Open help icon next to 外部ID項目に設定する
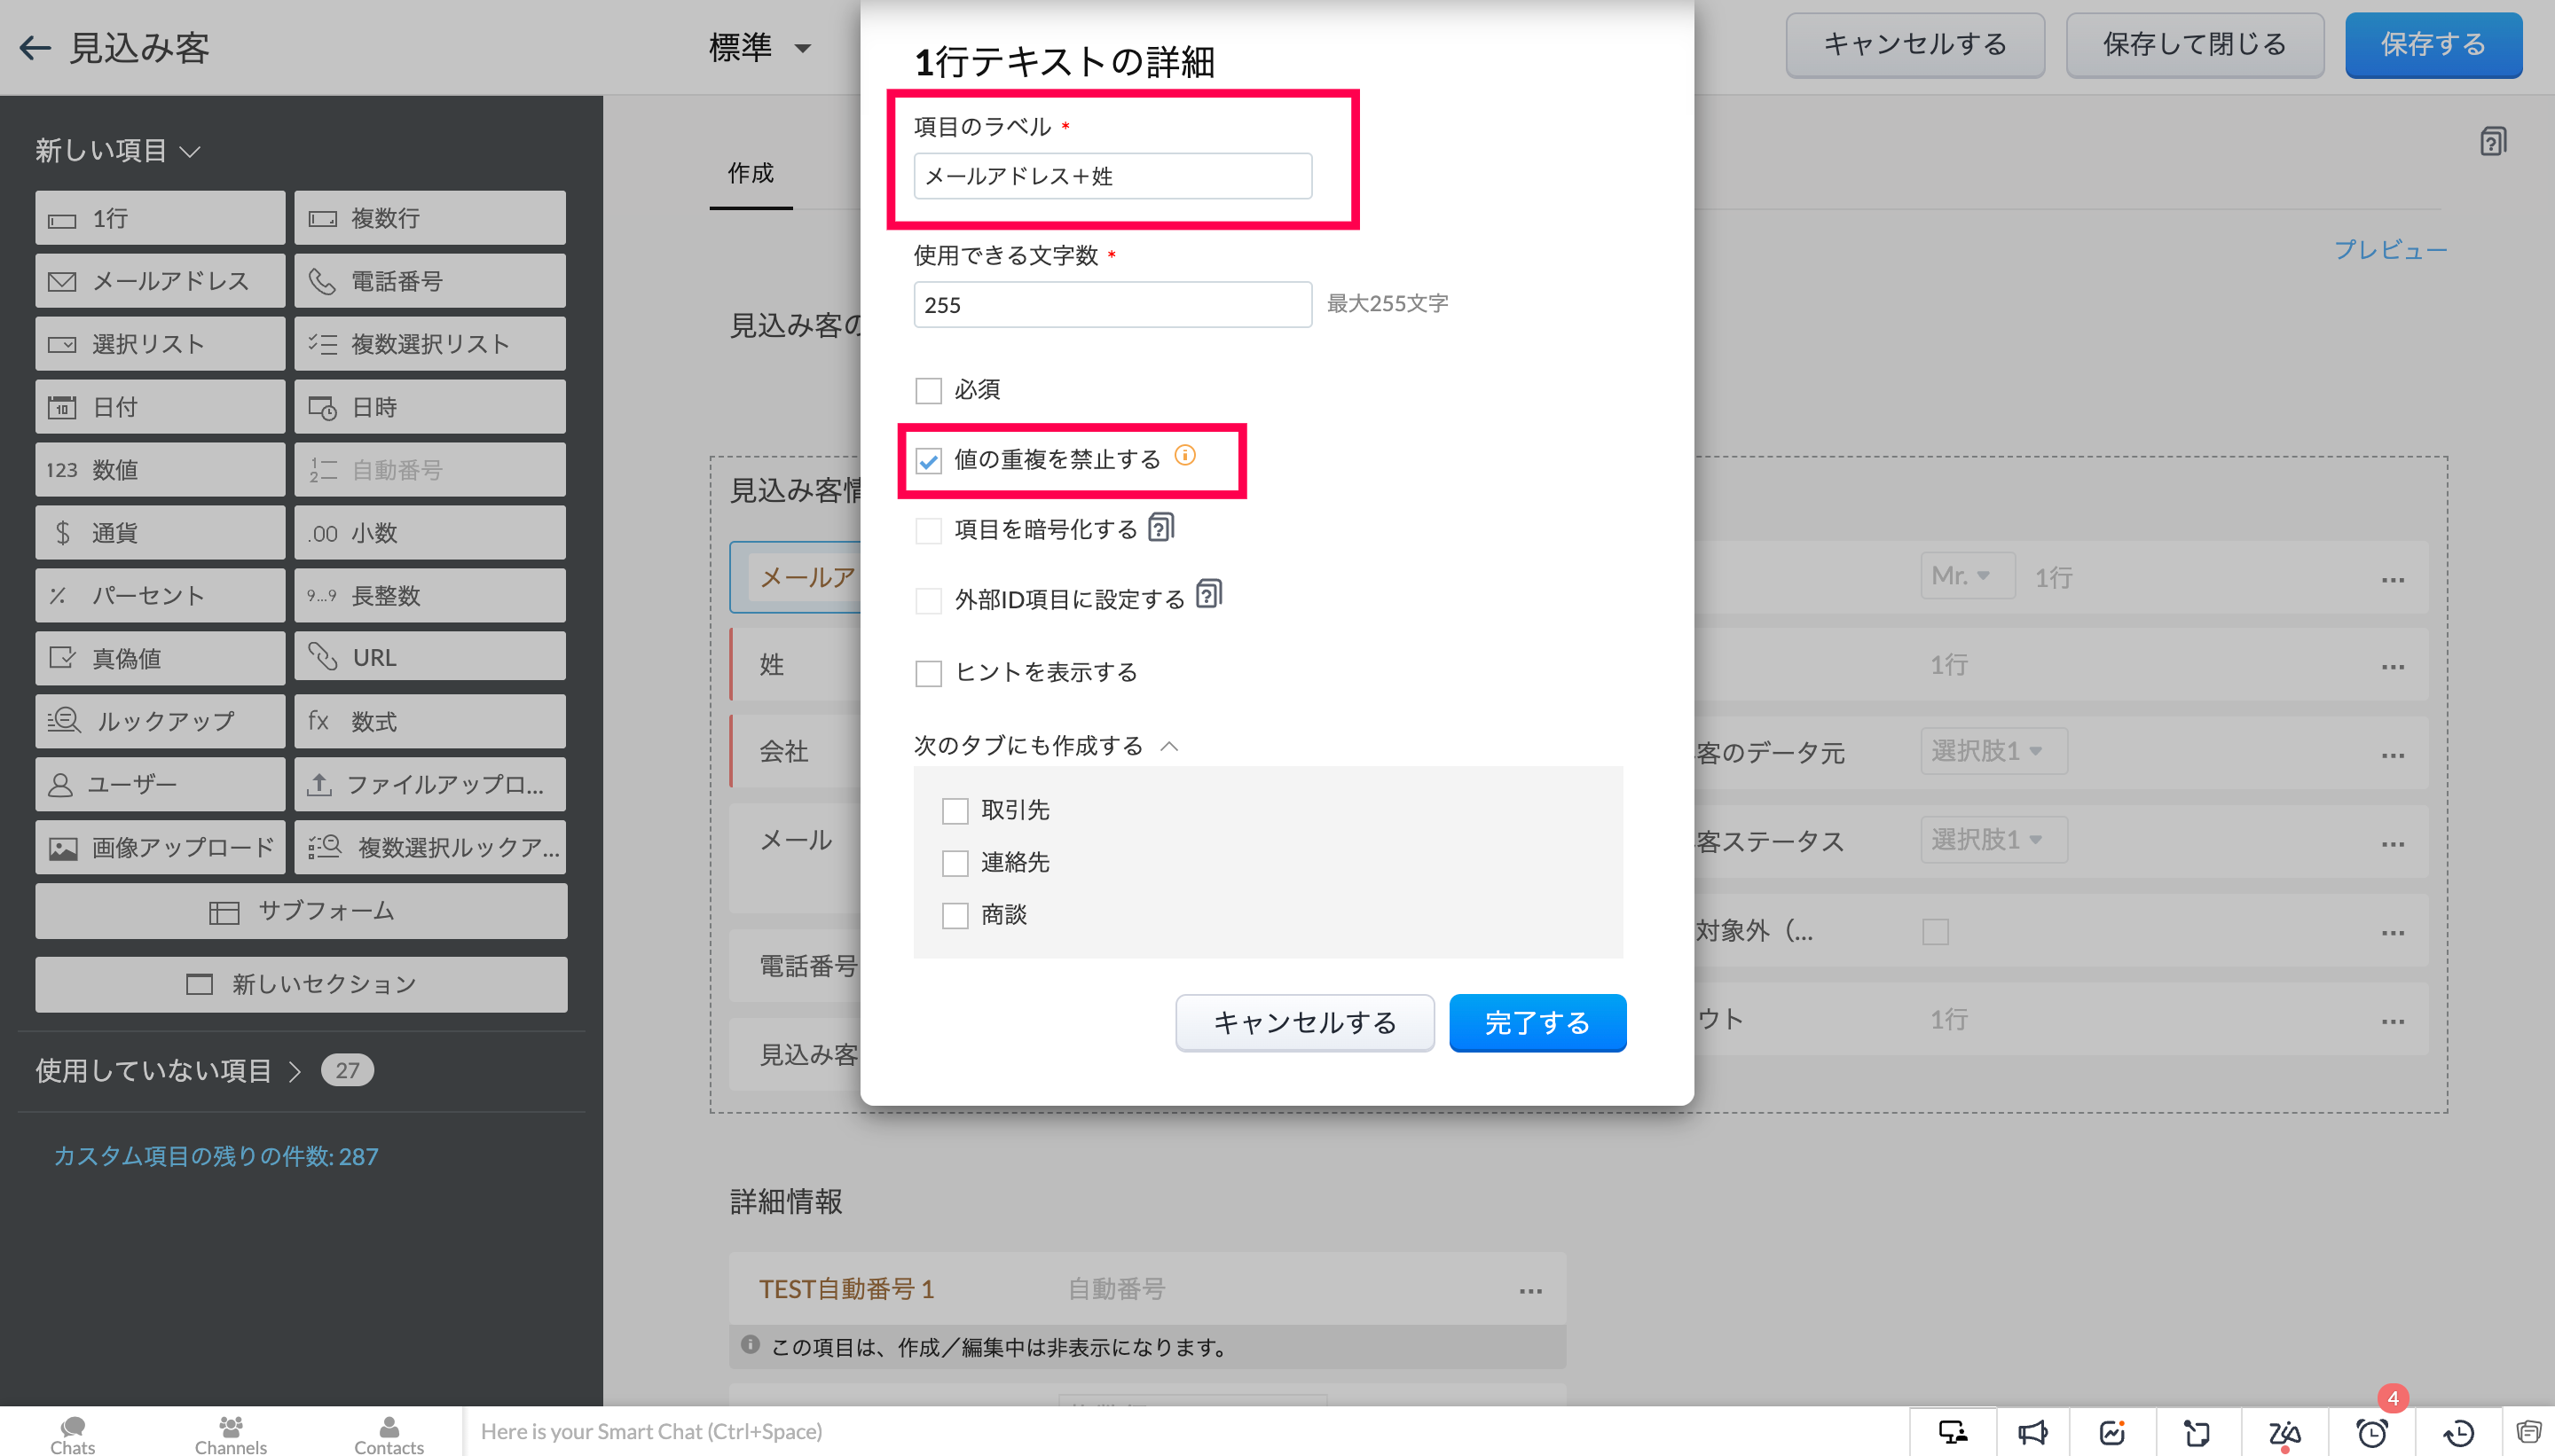 click(x=1208, y=595)
